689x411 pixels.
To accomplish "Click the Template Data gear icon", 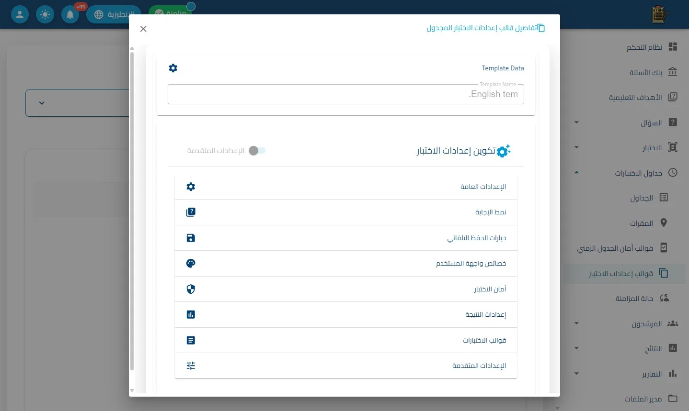I will [173, 68].
